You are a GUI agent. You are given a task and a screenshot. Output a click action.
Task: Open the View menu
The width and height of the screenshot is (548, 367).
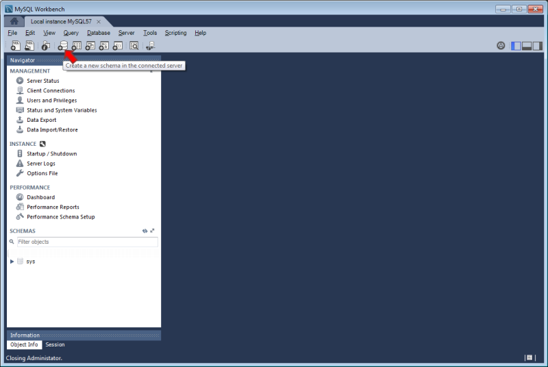pyautogui.click(x=49, y=33)
